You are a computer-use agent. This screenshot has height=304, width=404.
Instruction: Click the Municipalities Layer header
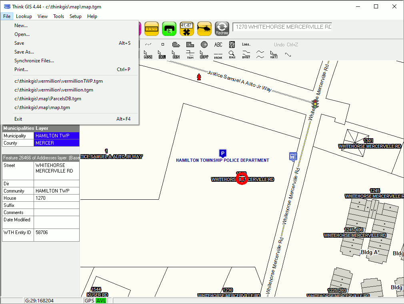[41, 128]
